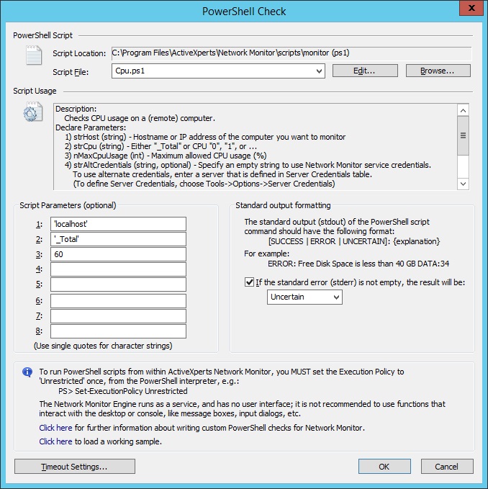
Task: Click the Edit button
Action: (365, 71)
